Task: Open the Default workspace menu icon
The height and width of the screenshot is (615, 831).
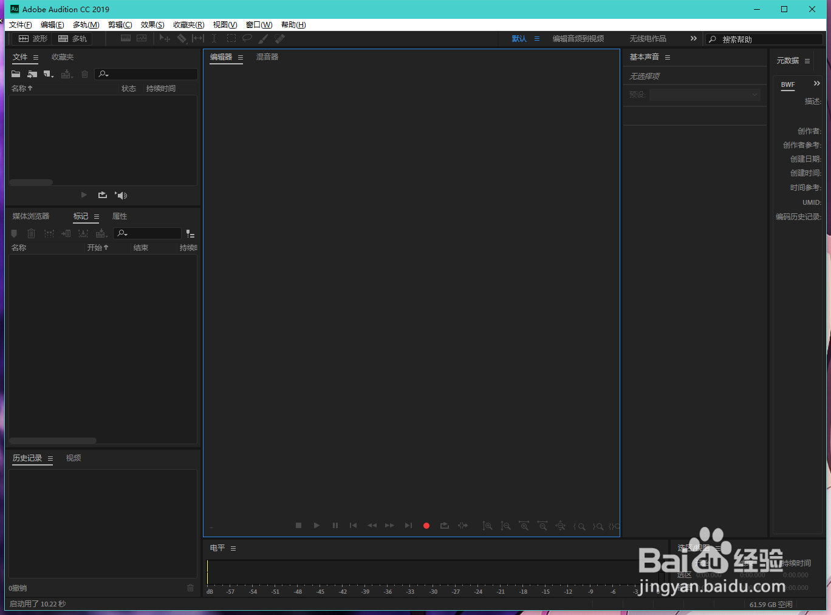Action: pyautogui.click(x=537, y=39)
